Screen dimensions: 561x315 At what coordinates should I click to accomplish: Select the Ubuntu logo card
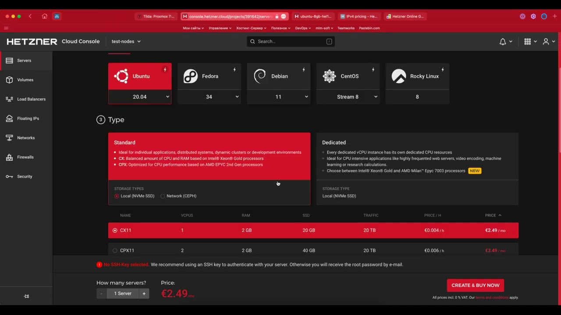pyautogui.click(x=140, y=76)
